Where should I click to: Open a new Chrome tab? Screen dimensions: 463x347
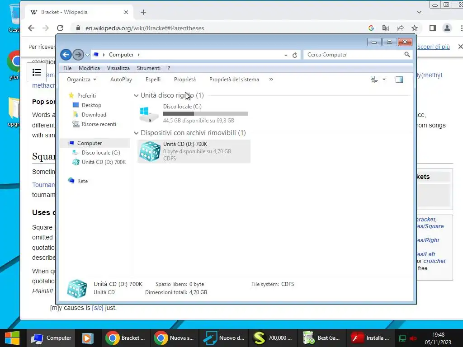click(x=143, y=12)
